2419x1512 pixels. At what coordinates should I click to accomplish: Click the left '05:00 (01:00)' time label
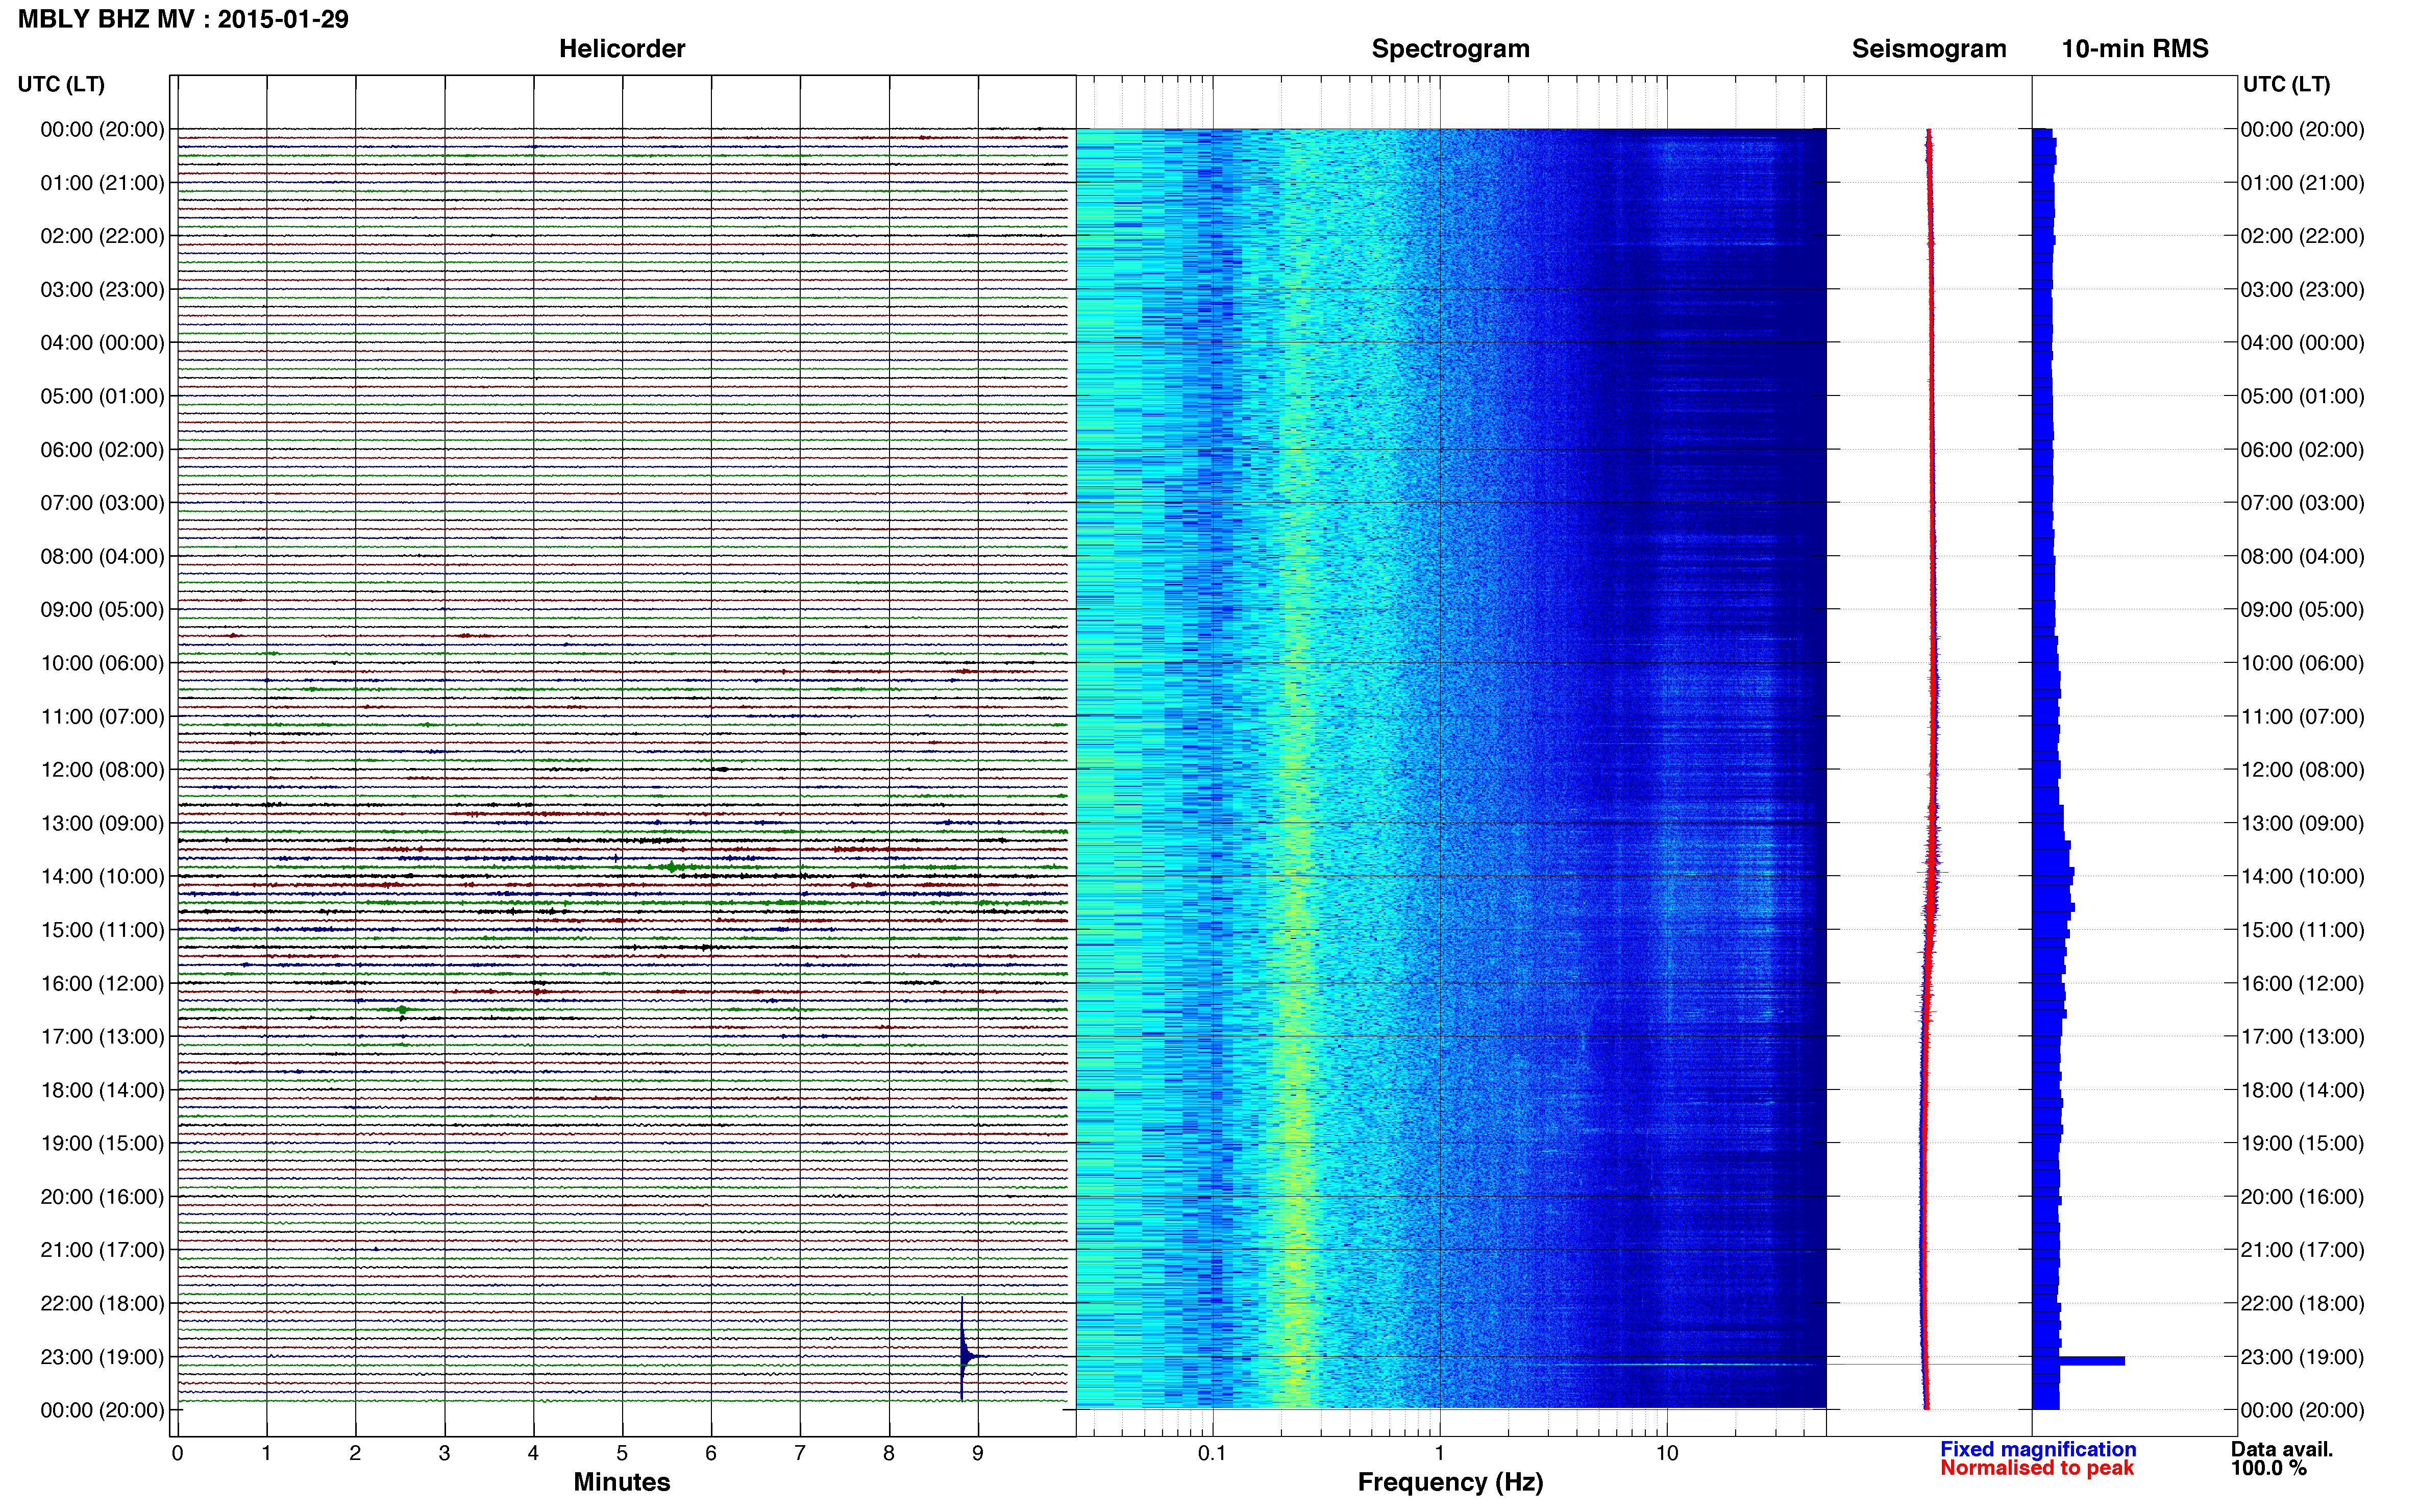[102, 396]
